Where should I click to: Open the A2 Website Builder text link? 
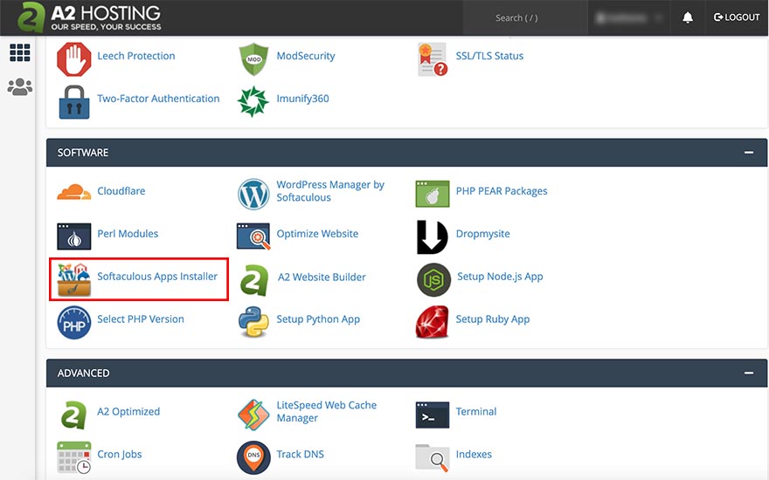point(322,278)
